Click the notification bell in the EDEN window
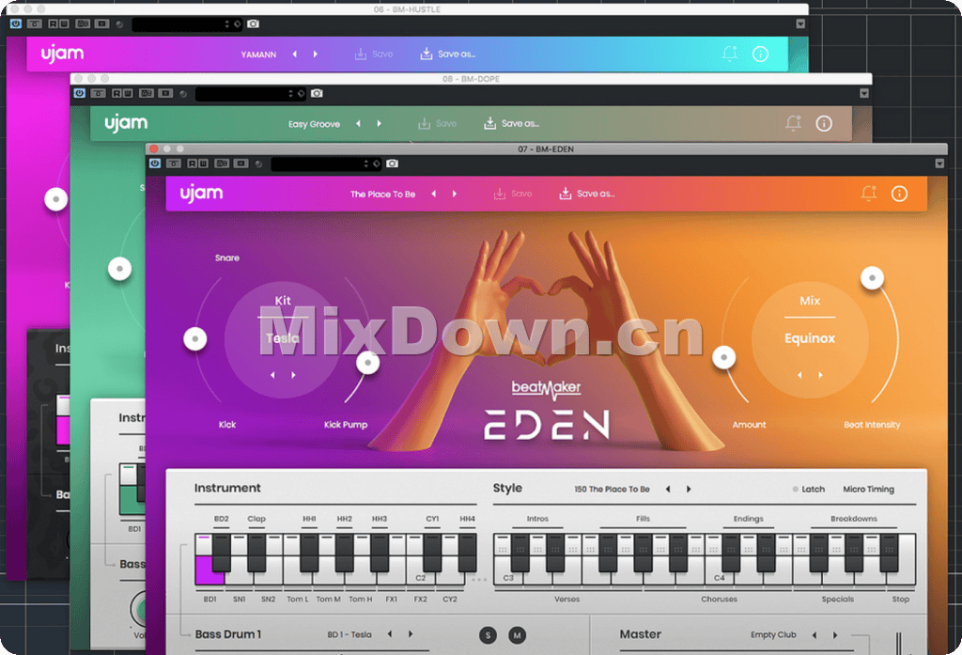This screenshot has height=655, width=962. 869,194
